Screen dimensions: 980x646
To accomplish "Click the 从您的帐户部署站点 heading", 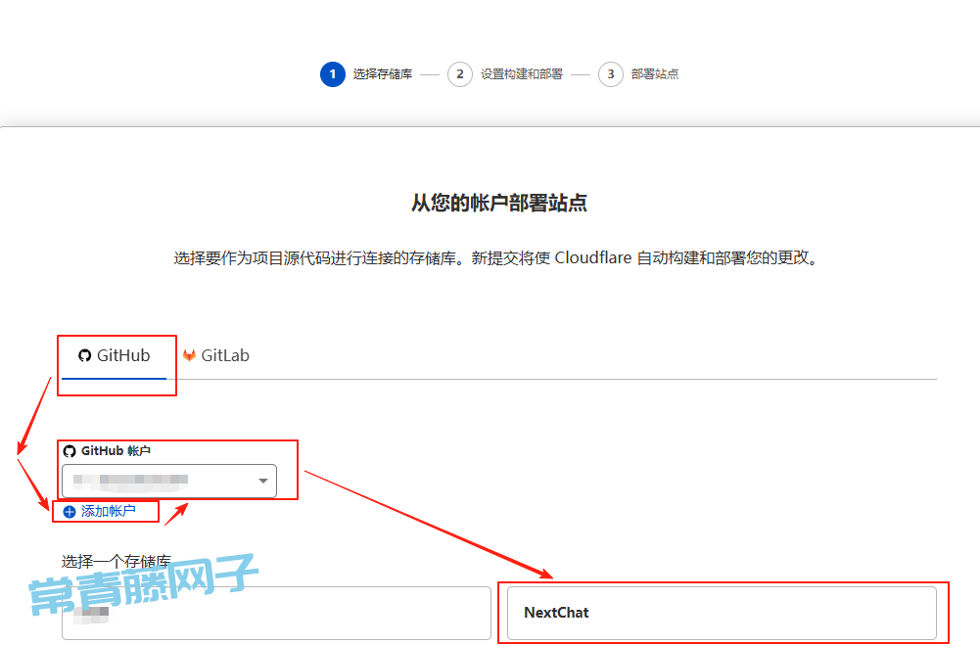I will tap(498, 203).
